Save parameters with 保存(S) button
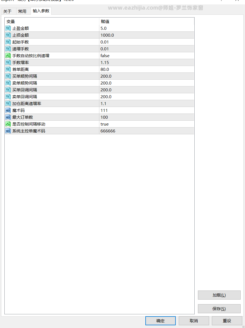This screenshot has height=328, width=245. coord(219,309)
